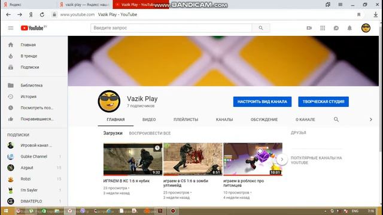
Task: Open video title ИГРАЕМ В КС 1:6 я нубик
Action: tap(126, 181)
